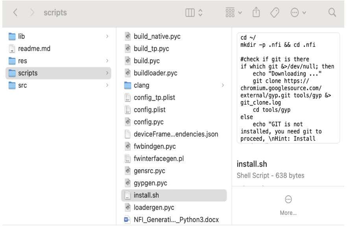Select the loadergen.pyc file icon
347x233 pixels.
click(x=128, y=207)
